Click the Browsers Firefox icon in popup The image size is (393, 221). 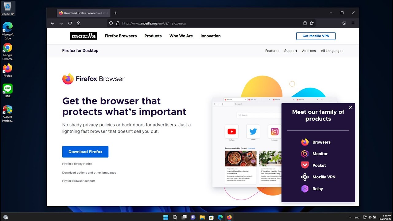[x=305, y=142]
